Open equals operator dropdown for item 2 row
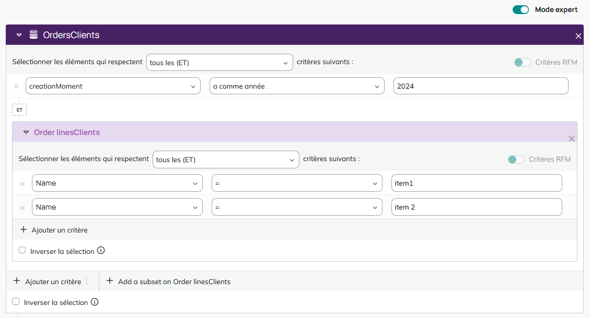 point(297,207)
